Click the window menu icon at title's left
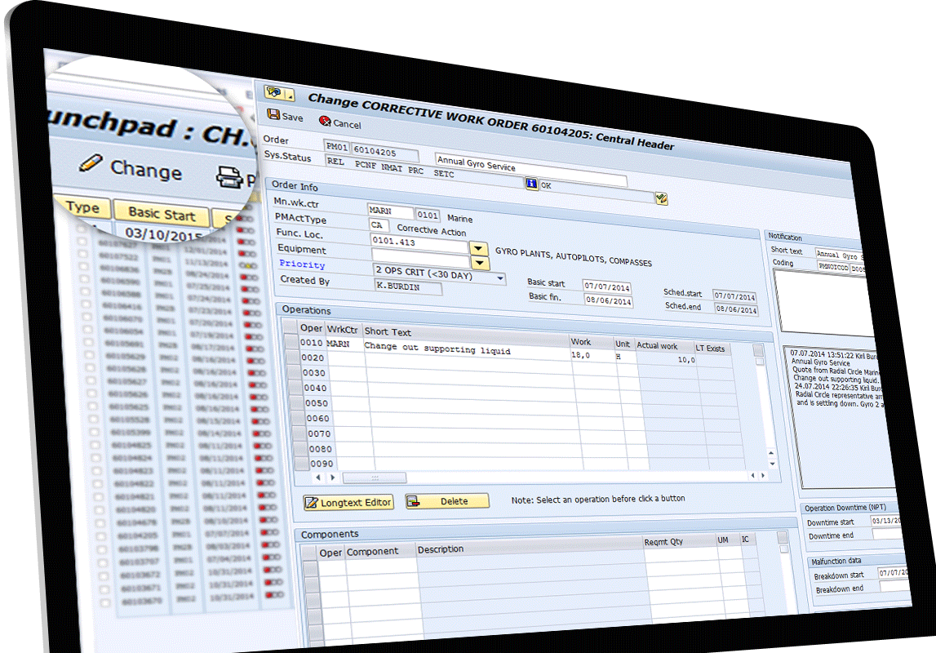 point(274,92)
